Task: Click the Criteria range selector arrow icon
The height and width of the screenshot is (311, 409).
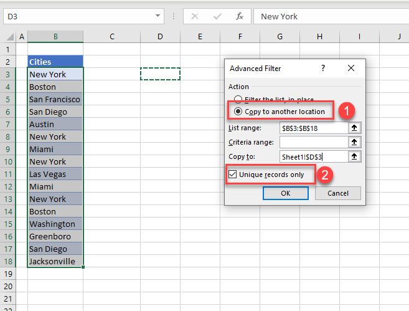Action: coord(354,142)
